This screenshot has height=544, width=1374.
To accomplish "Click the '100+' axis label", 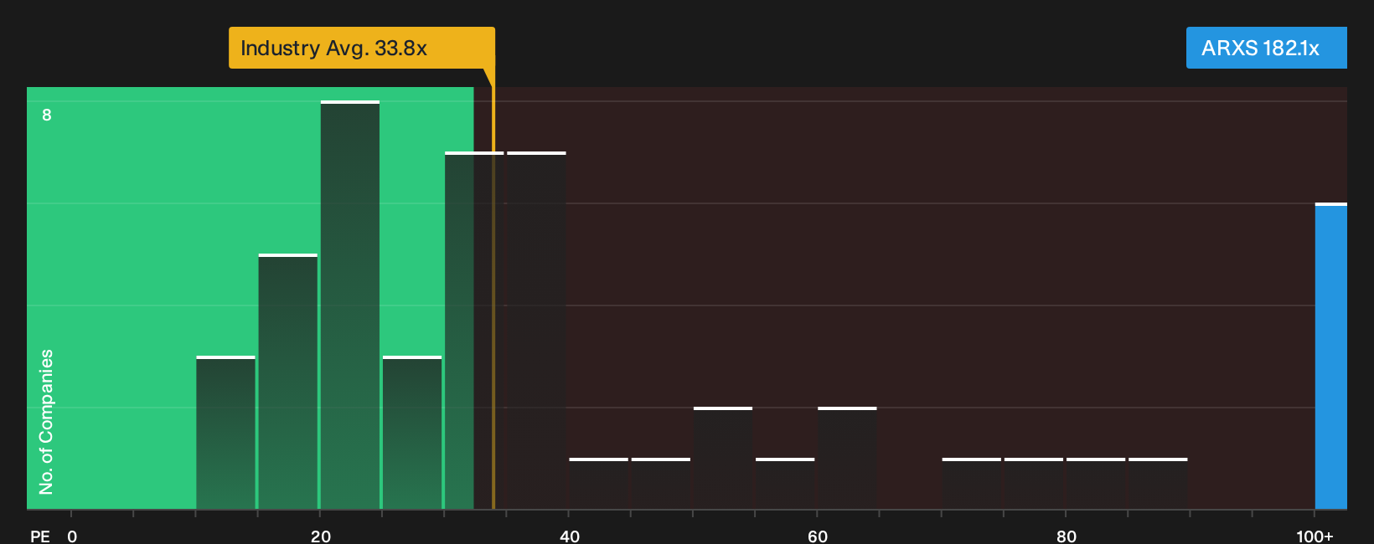I will (x=1315, y=536).
